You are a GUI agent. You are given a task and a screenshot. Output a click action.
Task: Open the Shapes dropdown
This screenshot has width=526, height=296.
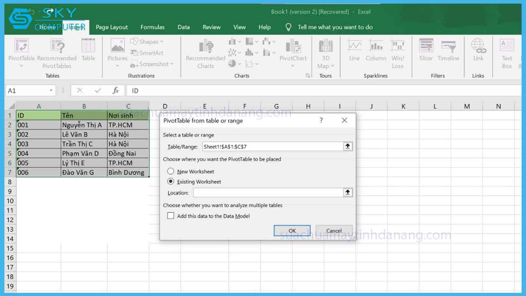point(147,42)
